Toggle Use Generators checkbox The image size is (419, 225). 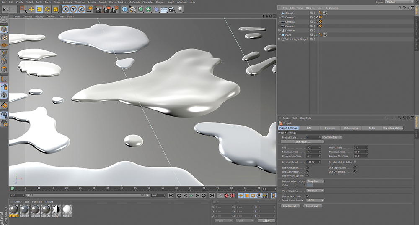(308, 172)
